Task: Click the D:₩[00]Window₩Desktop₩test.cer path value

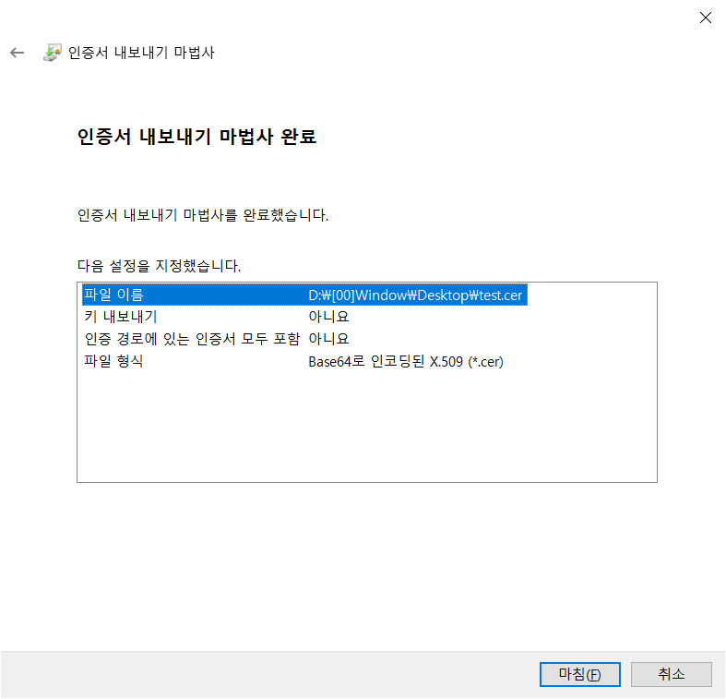Action: [415, 295]
